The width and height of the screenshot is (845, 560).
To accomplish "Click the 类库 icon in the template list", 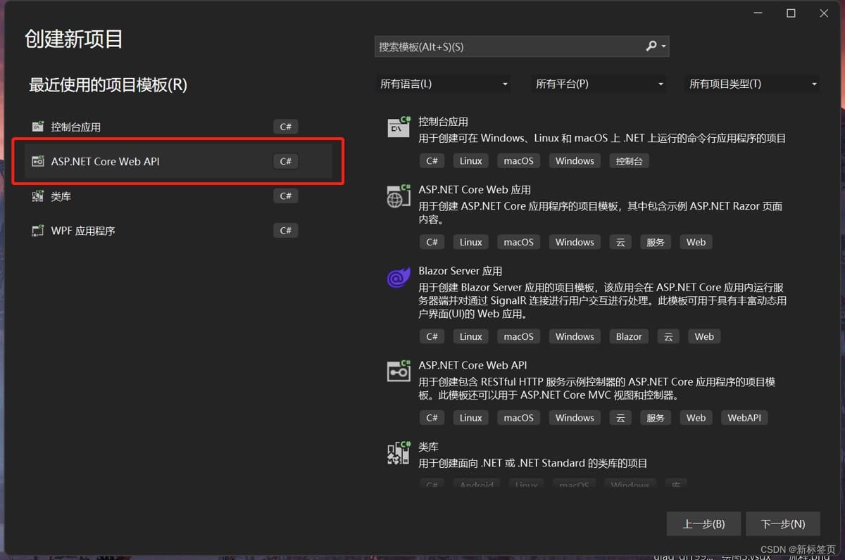I will point(399,453).
